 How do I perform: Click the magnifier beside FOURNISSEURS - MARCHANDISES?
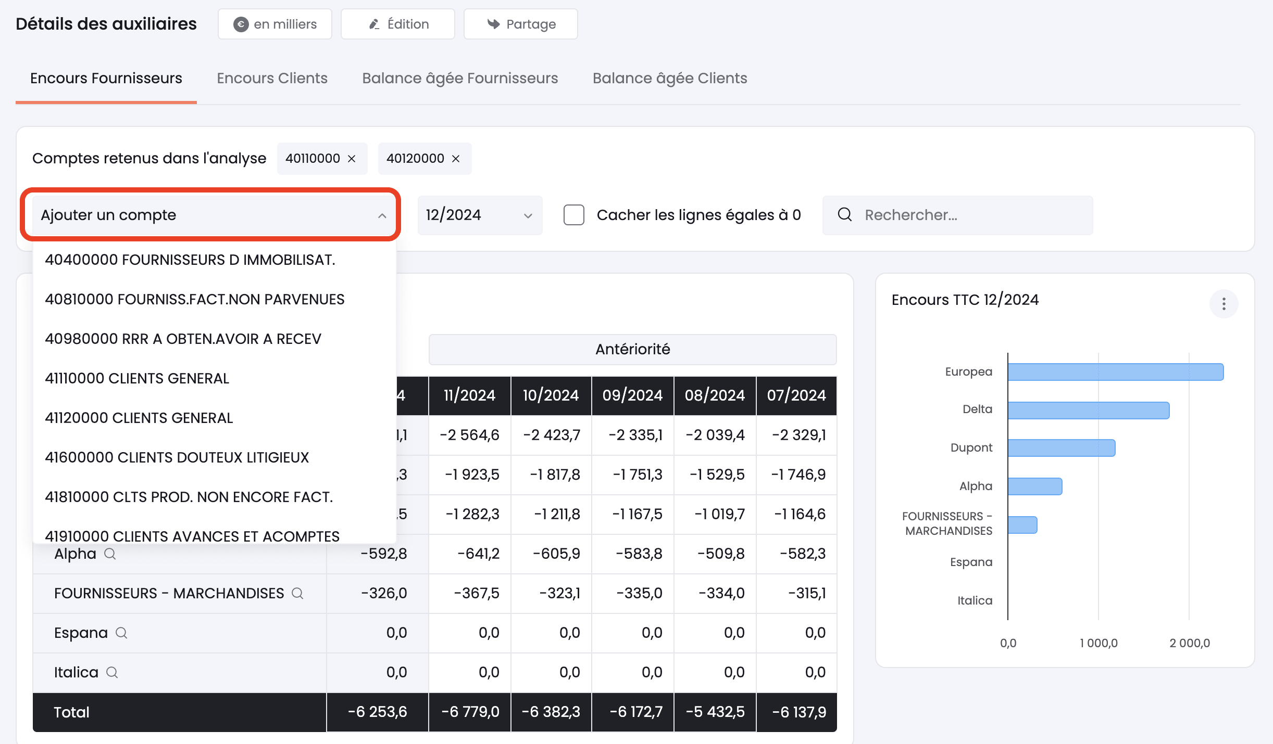(x=297, y=593)
